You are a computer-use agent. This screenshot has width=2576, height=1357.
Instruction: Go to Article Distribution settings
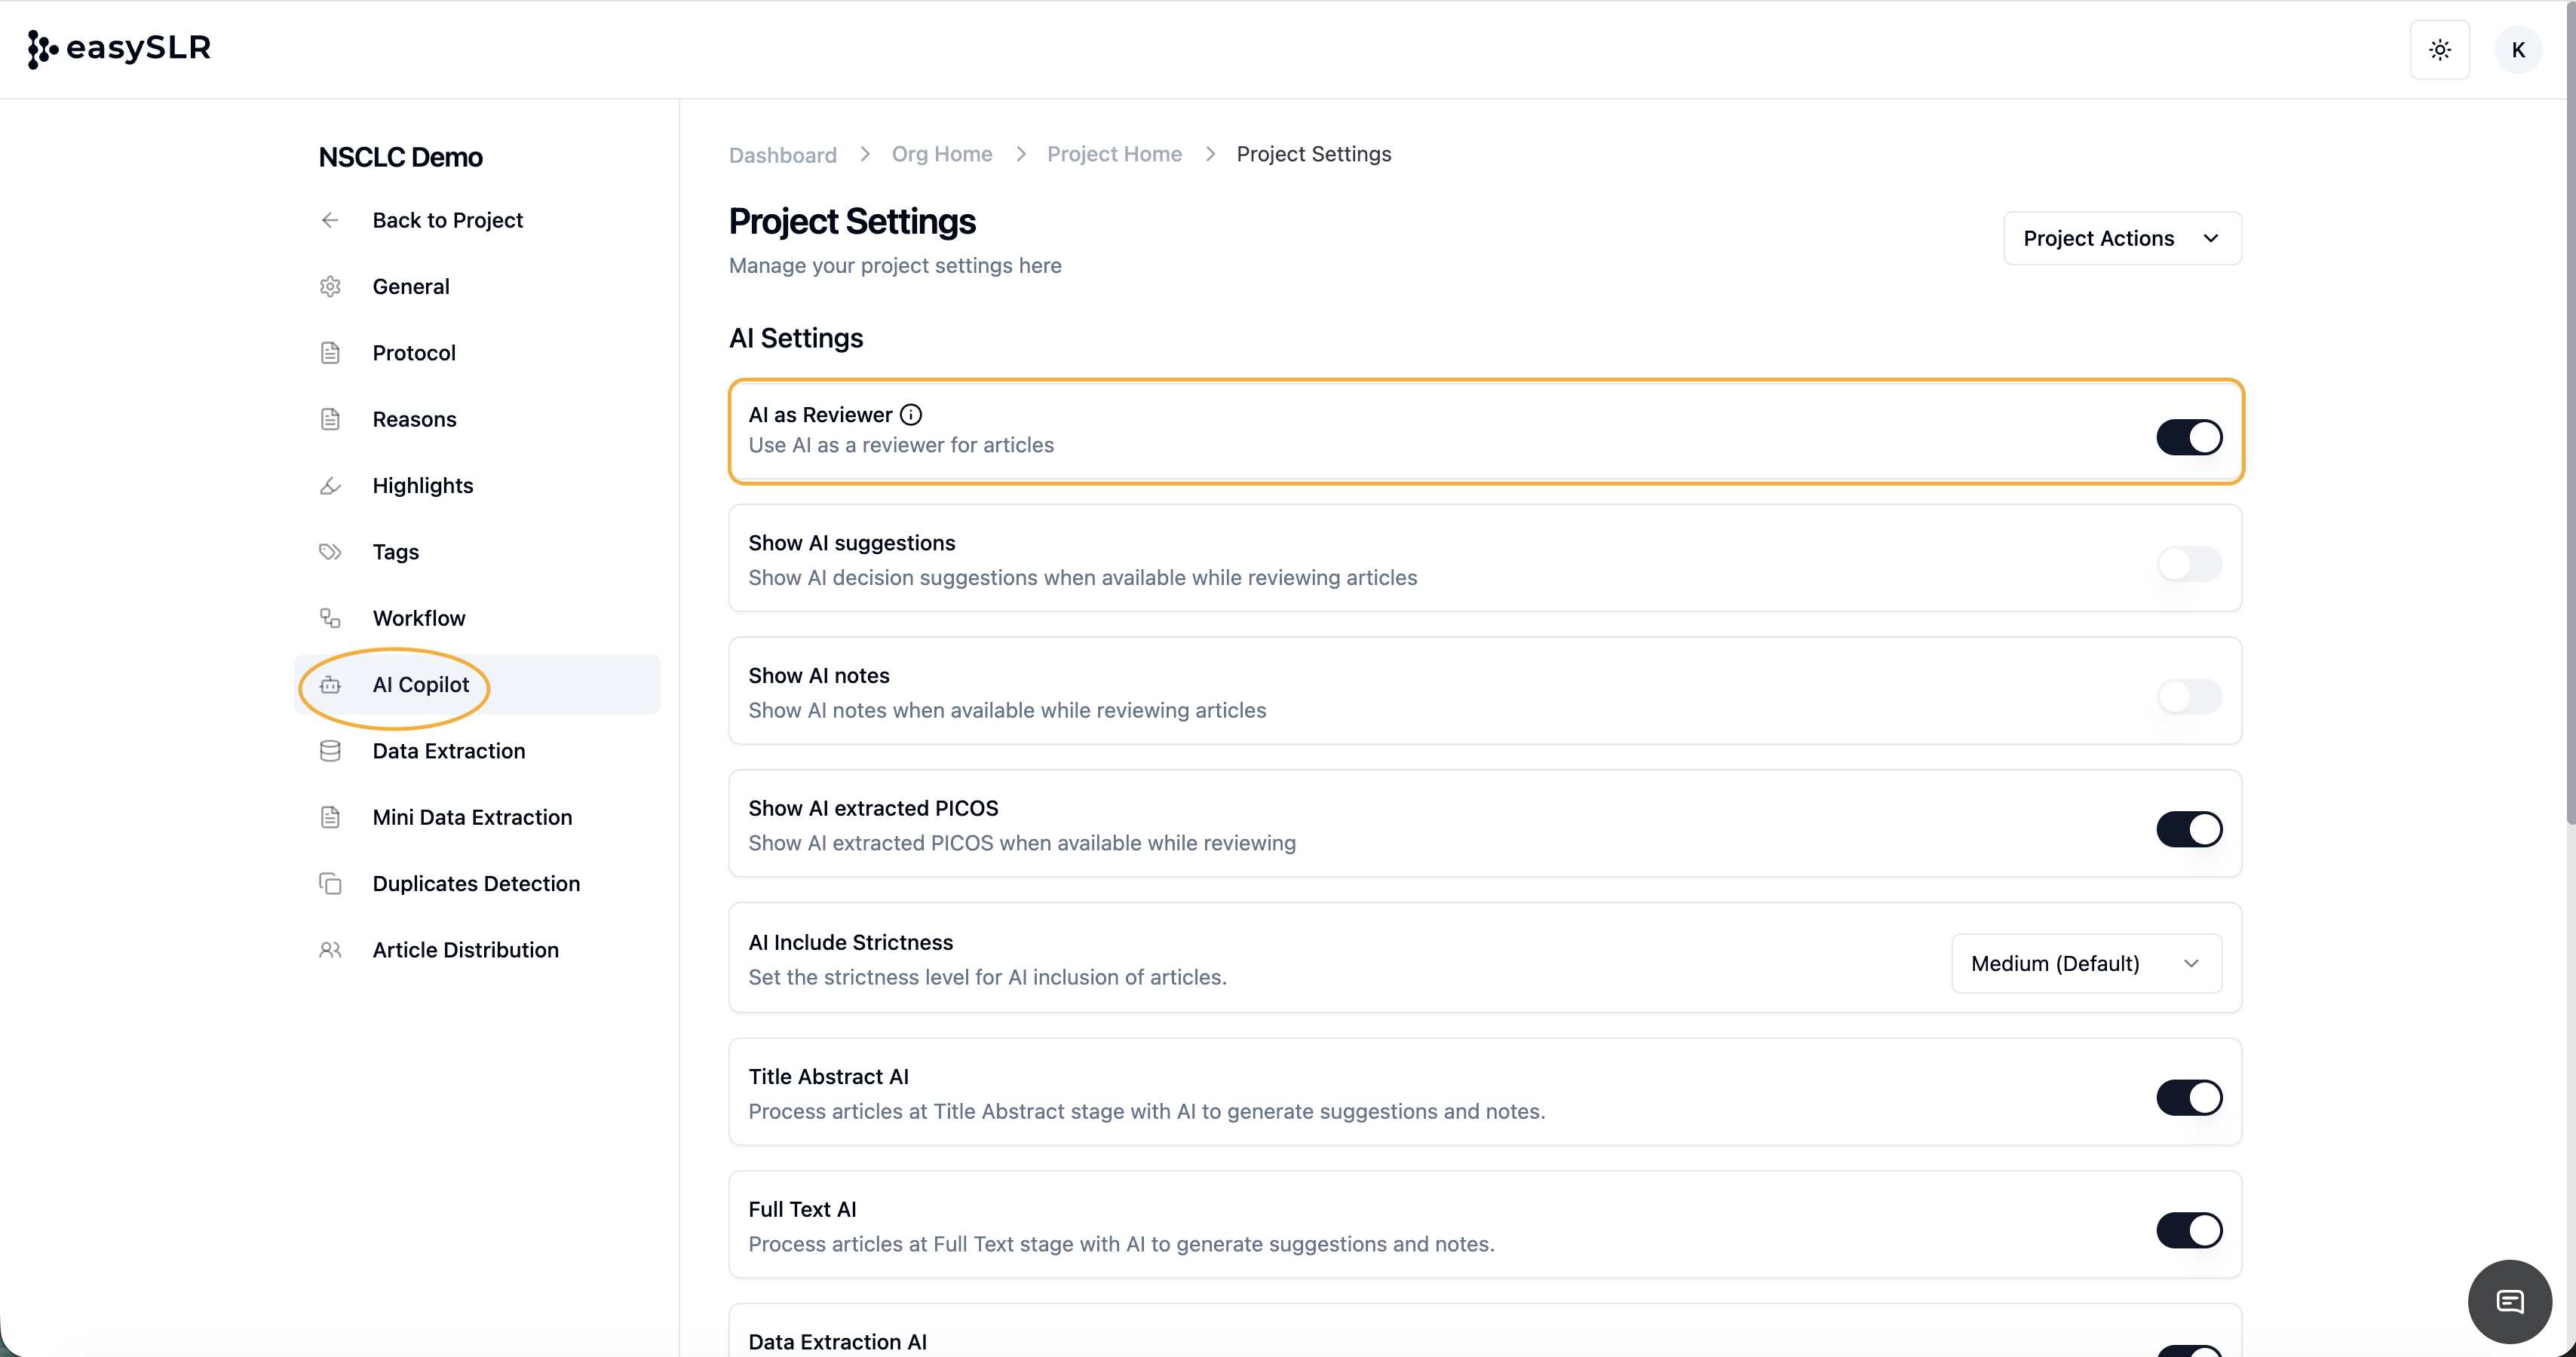(465, 950)
